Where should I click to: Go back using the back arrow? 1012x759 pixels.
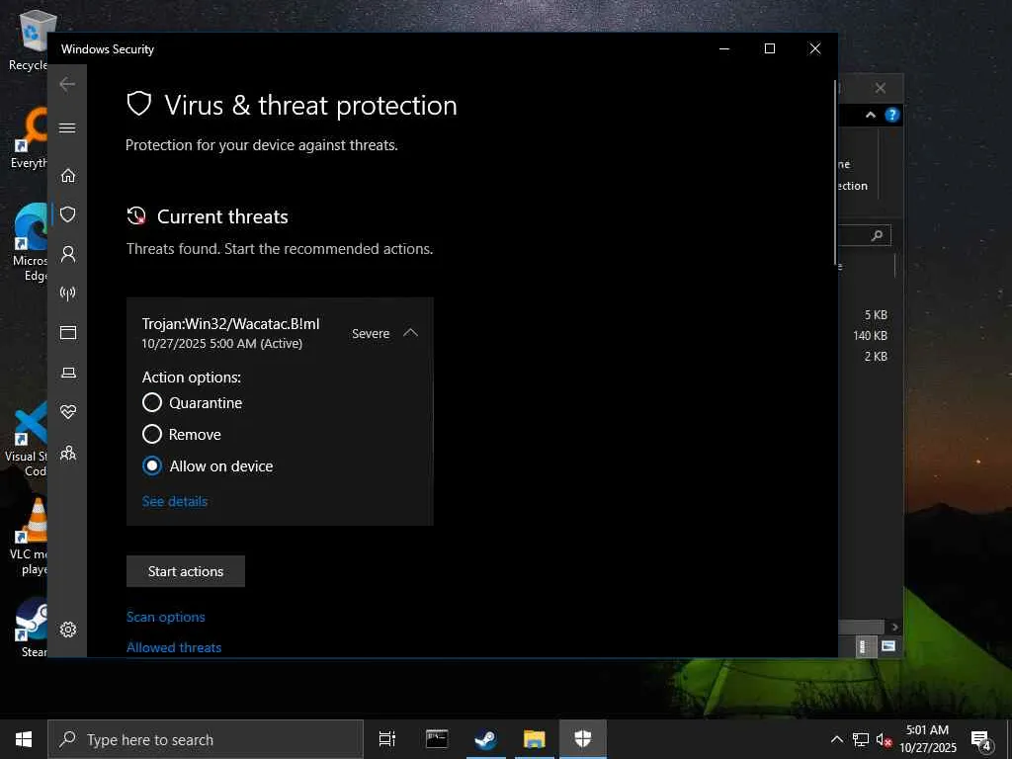[x=67, y=85]
